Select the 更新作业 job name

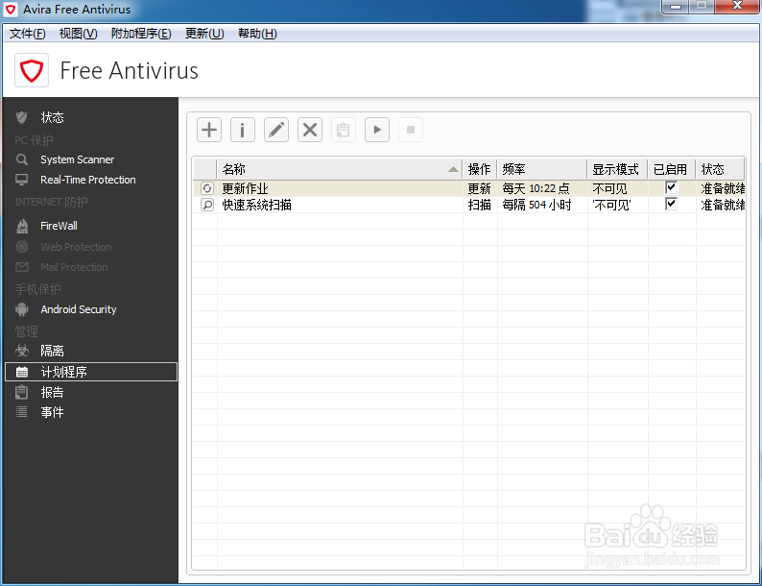245,188
